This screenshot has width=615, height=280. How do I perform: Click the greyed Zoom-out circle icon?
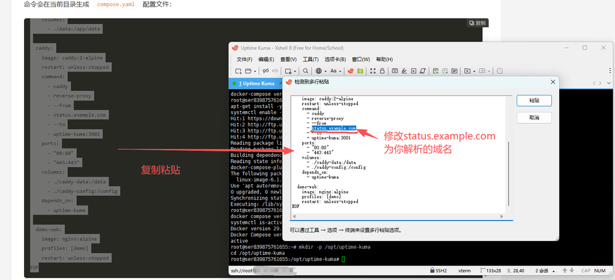click(x=500, y=71)
